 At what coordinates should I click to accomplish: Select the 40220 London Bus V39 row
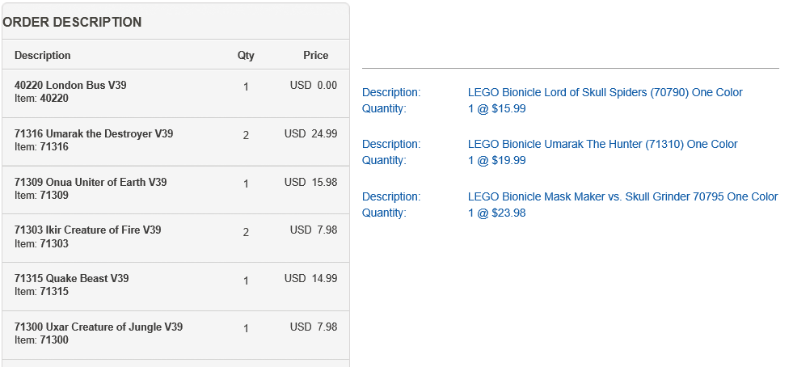pyautogui.click(x=70, y=85)
